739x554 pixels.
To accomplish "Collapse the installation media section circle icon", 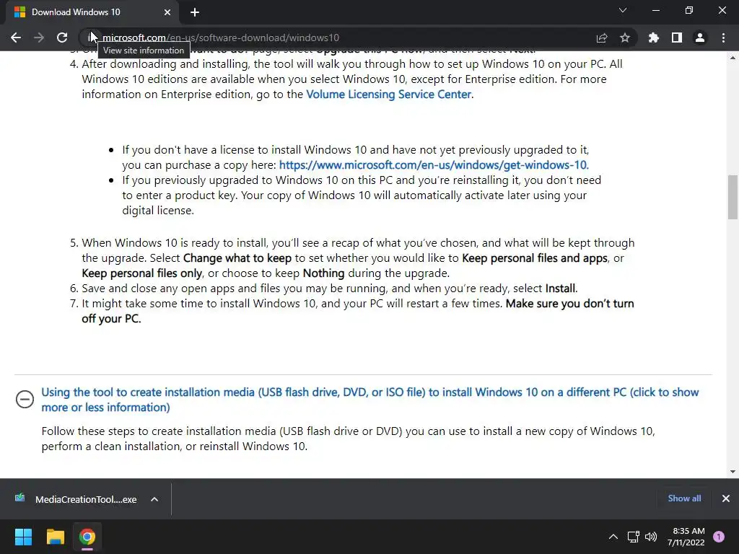I will (x=25, y=399).
